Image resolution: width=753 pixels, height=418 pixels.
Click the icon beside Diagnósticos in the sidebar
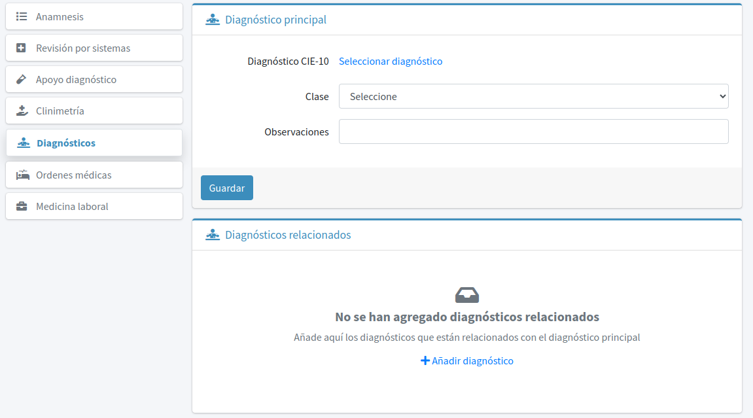[24, 143]
